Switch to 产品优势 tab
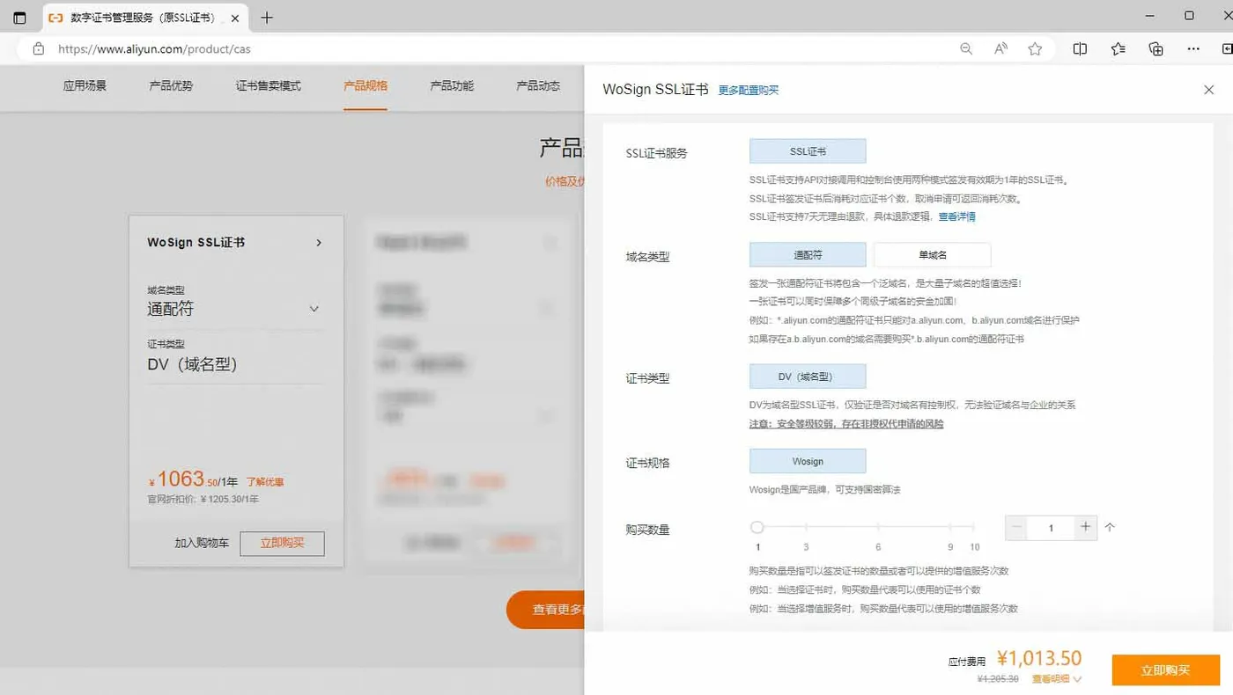1233x695 pixels. tap(171, 85)
